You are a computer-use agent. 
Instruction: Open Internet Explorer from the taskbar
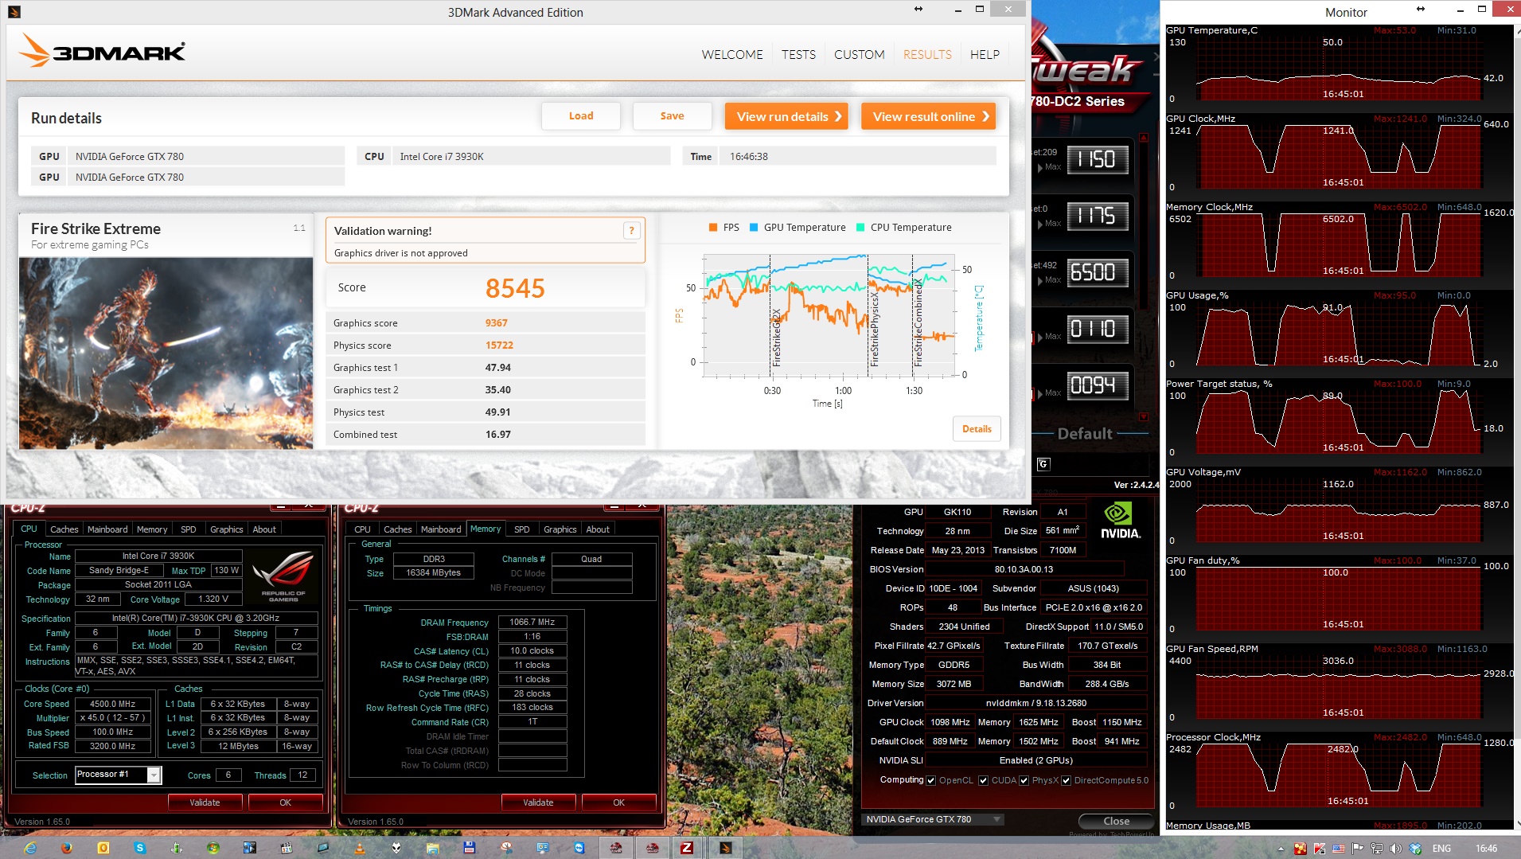pyautogui.click(x=30, y=848)
